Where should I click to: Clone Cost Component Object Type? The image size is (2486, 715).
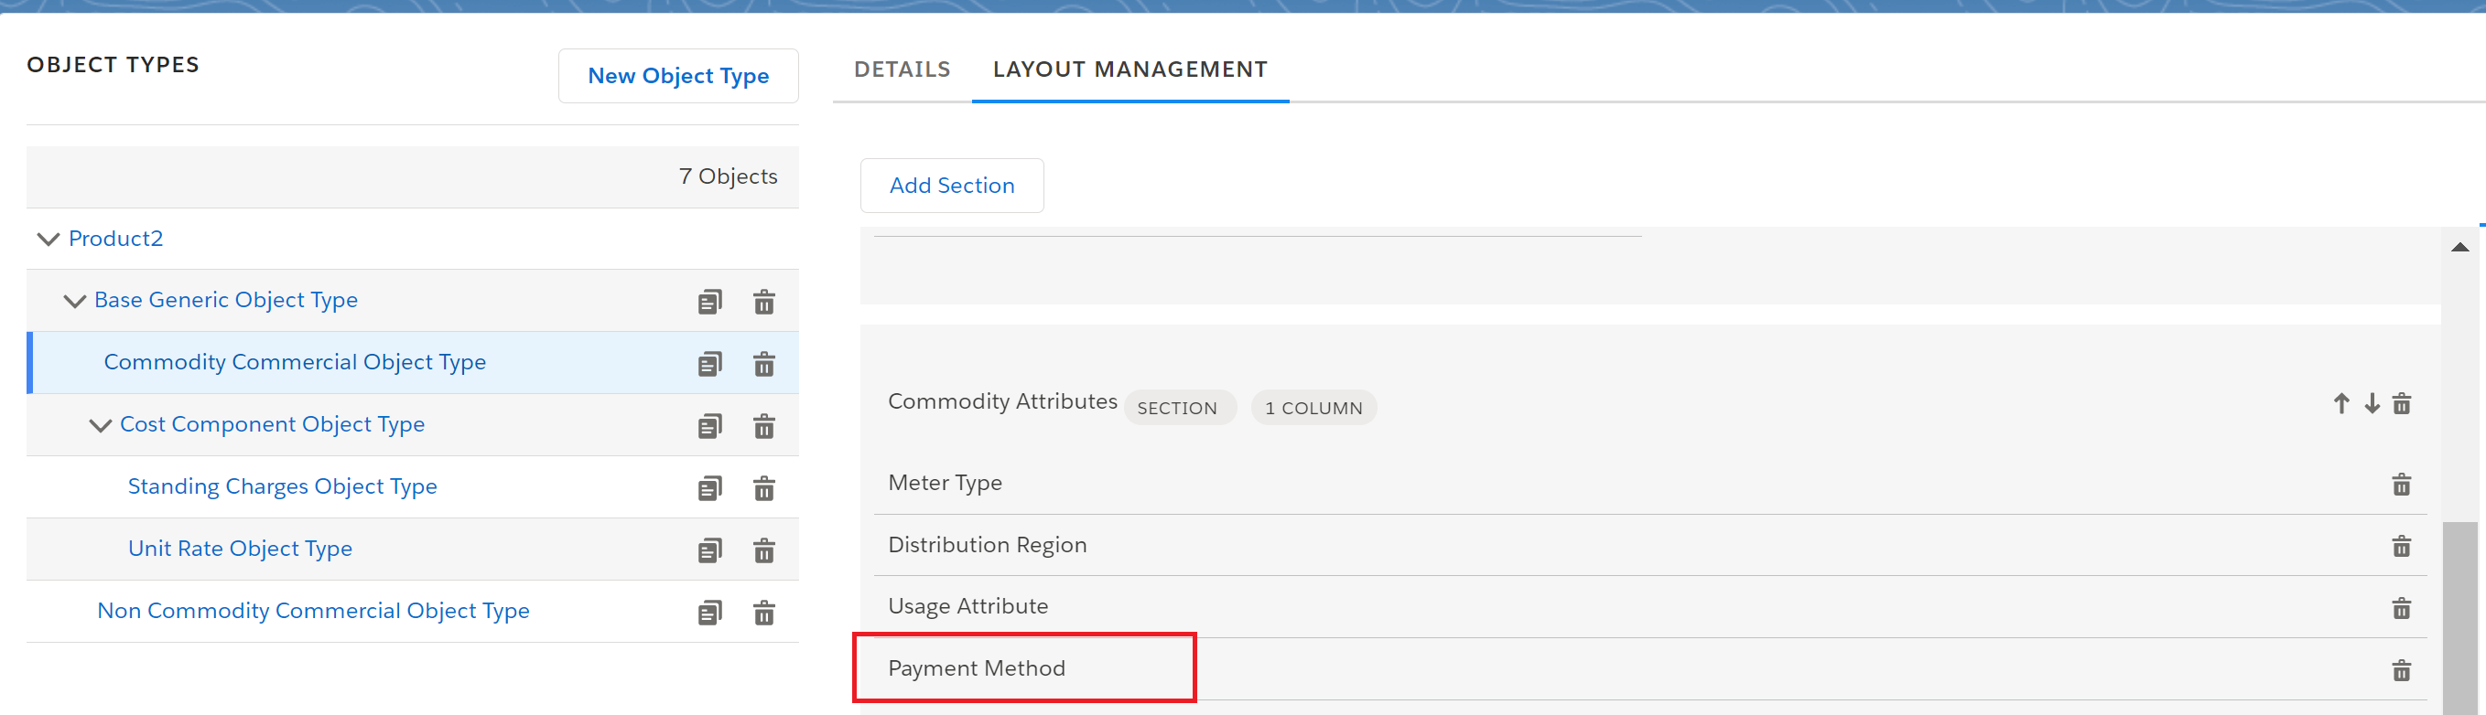point(709,426)
